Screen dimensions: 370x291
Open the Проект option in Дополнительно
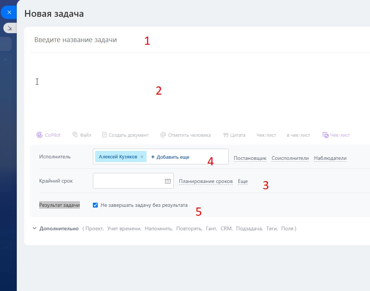click(94, 228)
